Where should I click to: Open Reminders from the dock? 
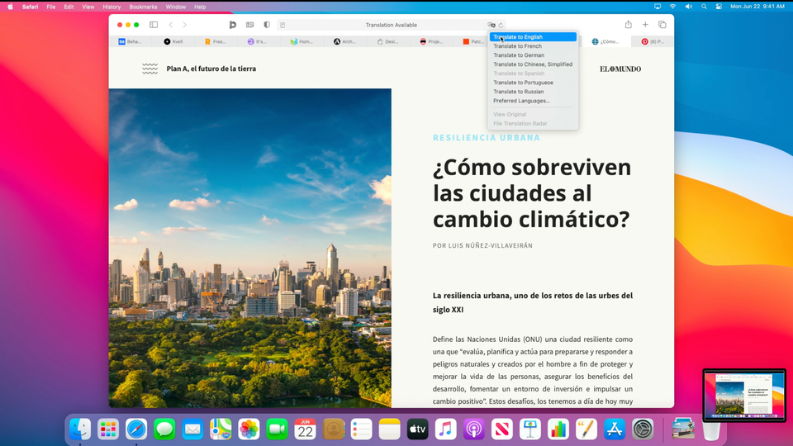(362, 429)
